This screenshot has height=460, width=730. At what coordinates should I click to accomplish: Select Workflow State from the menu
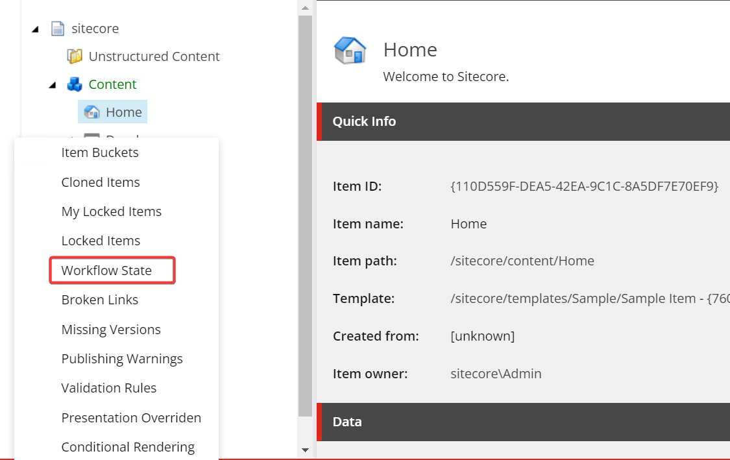pos(107,270)
